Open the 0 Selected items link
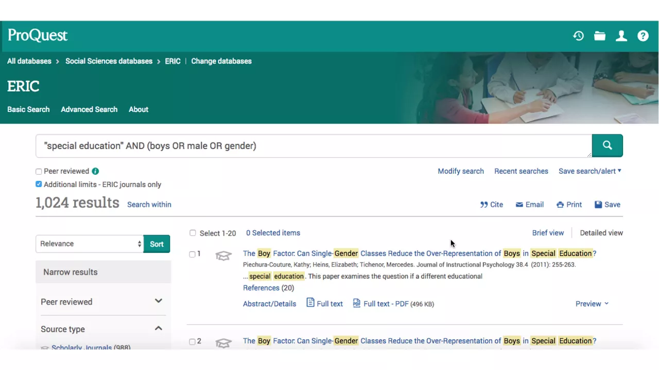The width and height of the screenshot is (659, 370). [x=273, y=233]
